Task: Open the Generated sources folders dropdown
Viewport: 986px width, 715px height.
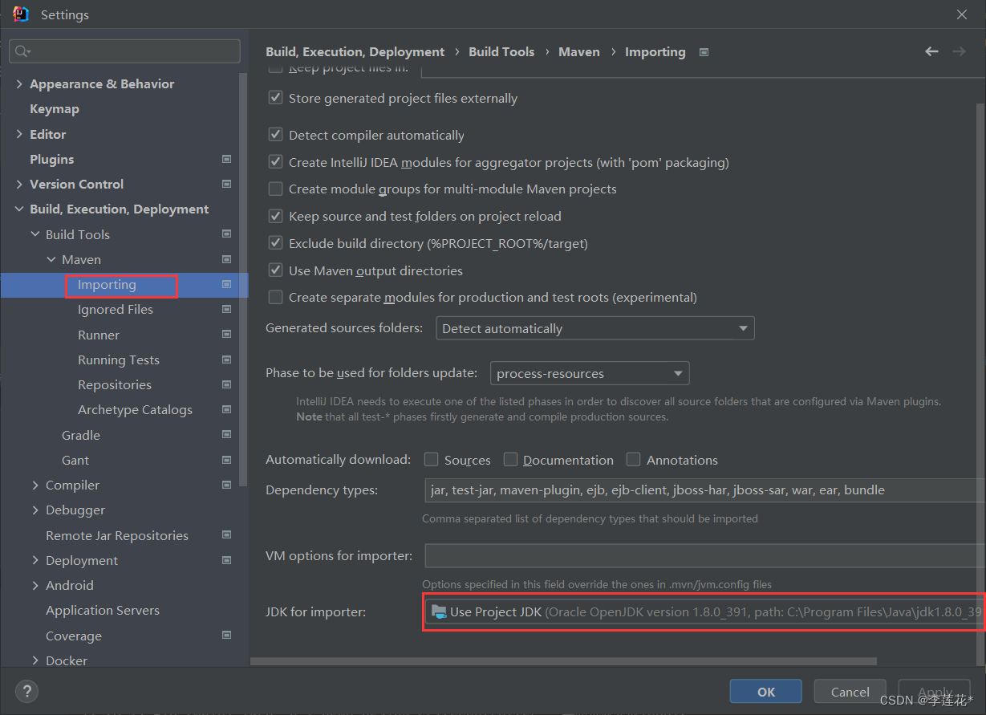Action: 595,328
